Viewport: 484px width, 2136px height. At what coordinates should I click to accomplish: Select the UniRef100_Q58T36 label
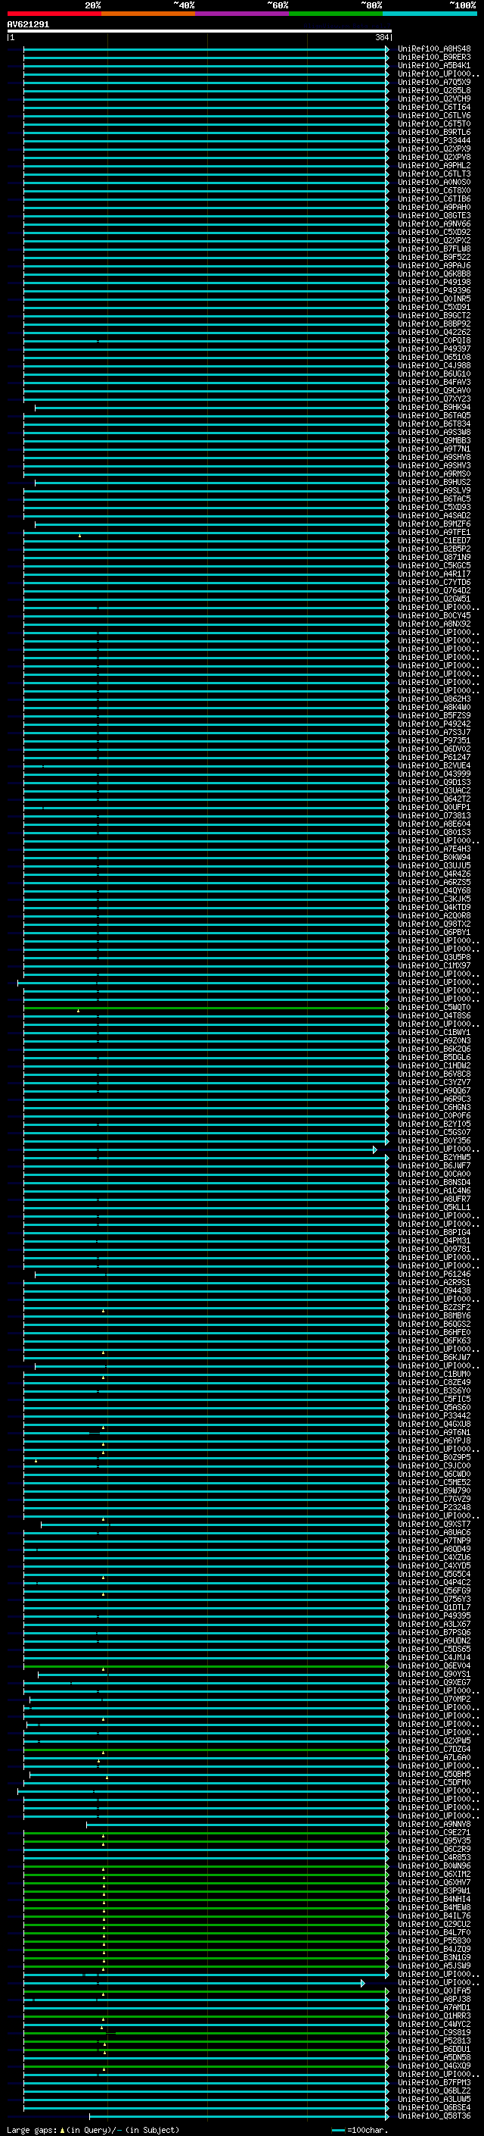coord(433,2116)
